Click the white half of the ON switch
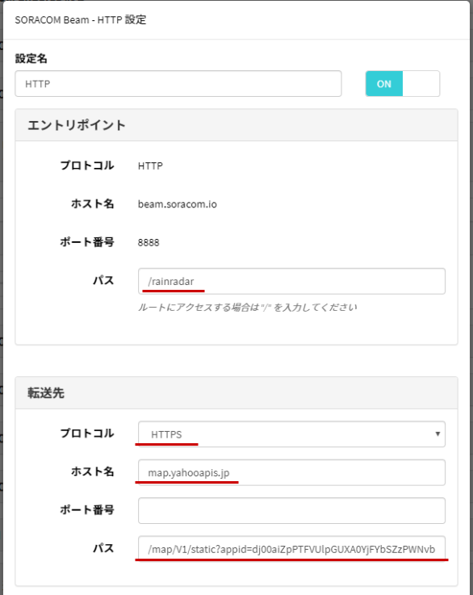Viewport: 473px width, 595px height. point(421,83)
